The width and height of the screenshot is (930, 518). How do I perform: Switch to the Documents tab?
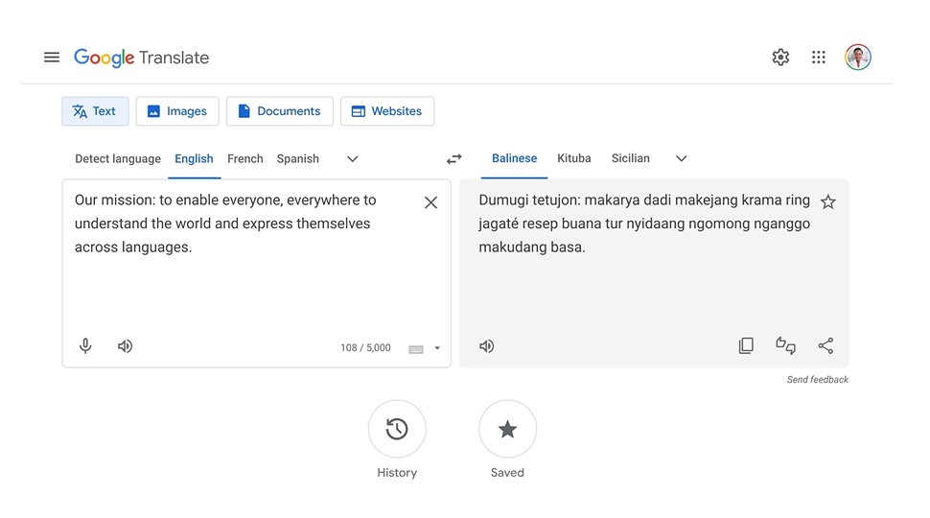[279, 111]
